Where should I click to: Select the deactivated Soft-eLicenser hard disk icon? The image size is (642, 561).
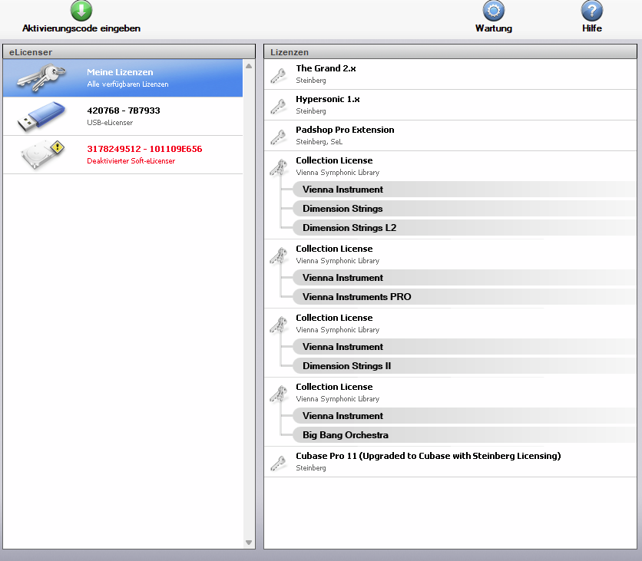[42, 154]
